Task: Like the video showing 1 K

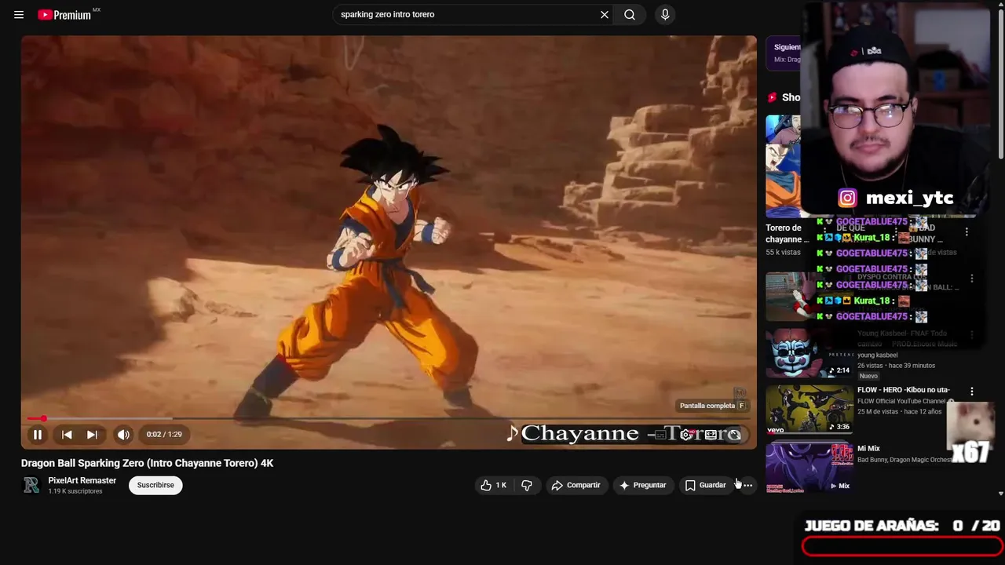Action: (x=493, y=486)
